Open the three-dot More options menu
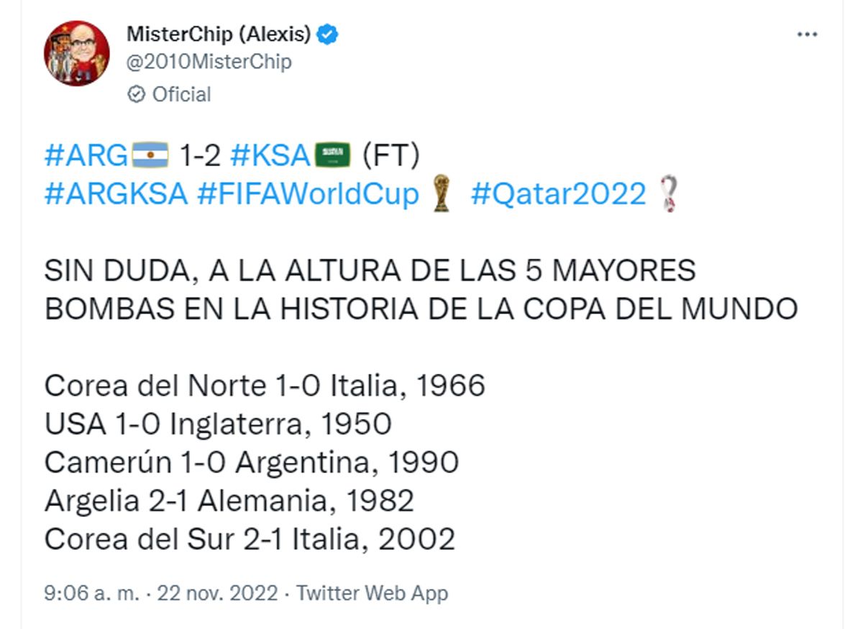Image resolution: width=863 pixels, height=629 pixels. 808,35
